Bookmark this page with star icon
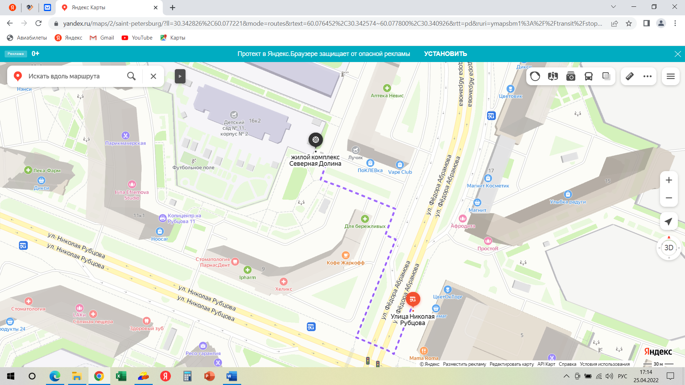 click(x=629, y=24)
